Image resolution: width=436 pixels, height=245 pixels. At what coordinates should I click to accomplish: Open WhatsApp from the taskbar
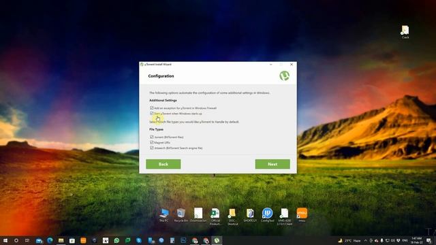(116, 240)
